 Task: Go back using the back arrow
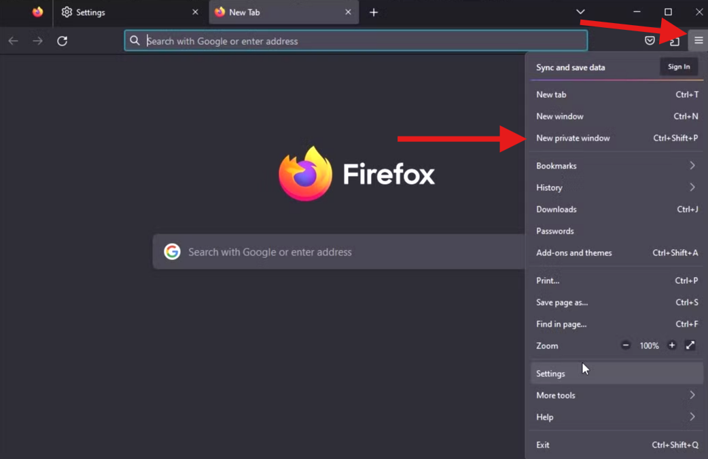click(x=13, y=41)
